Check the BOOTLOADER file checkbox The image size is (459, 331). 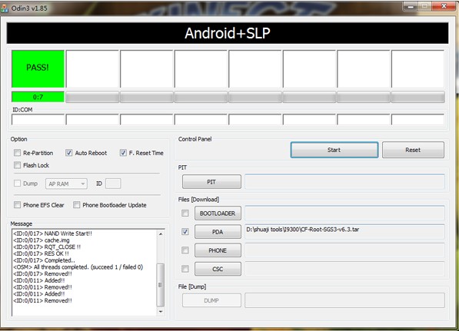[185, 213]
